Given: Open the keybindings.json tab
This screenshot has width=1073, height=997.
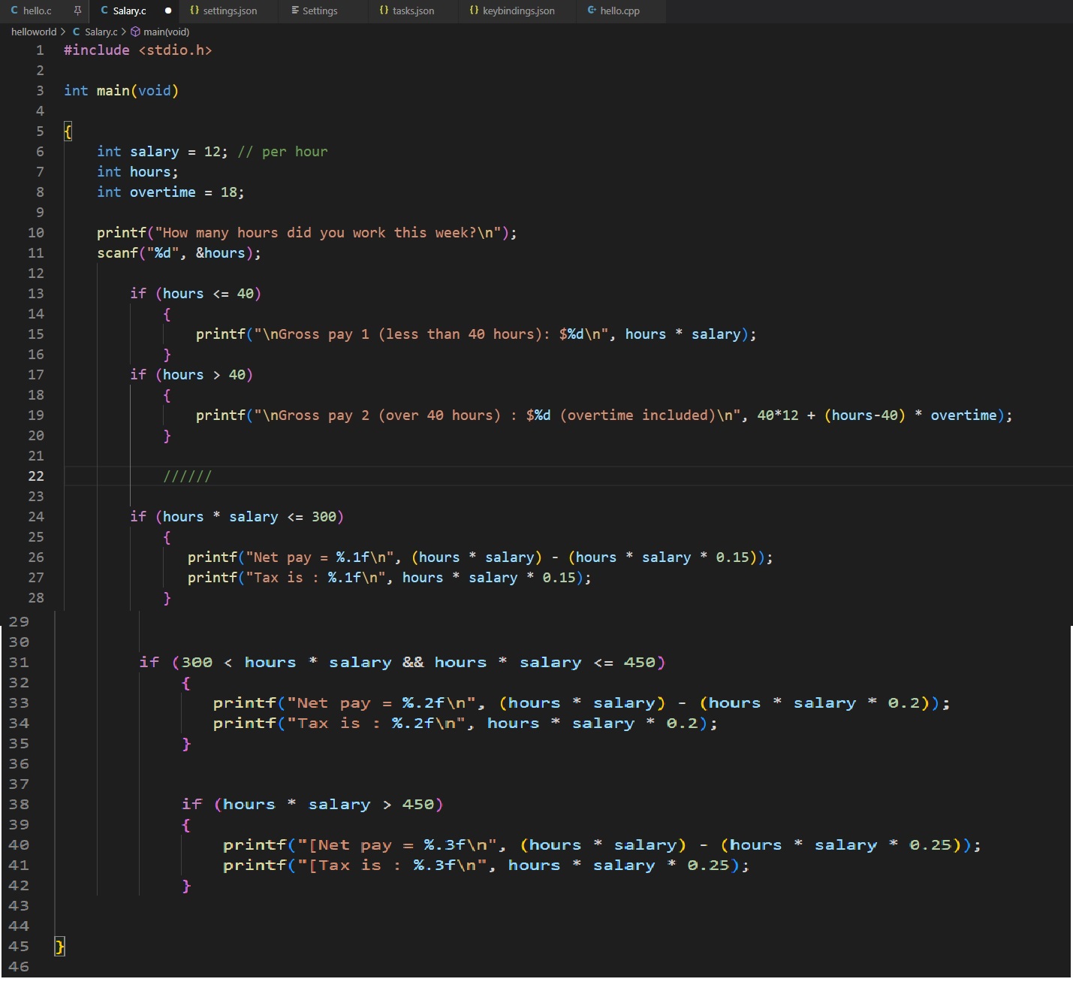Looking at the screenshot, I should pos(518,11).
